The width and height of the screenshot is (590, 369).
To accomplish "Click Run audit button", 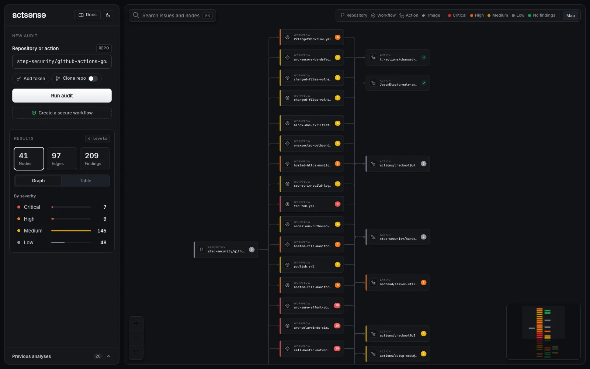I will [62, 96].
